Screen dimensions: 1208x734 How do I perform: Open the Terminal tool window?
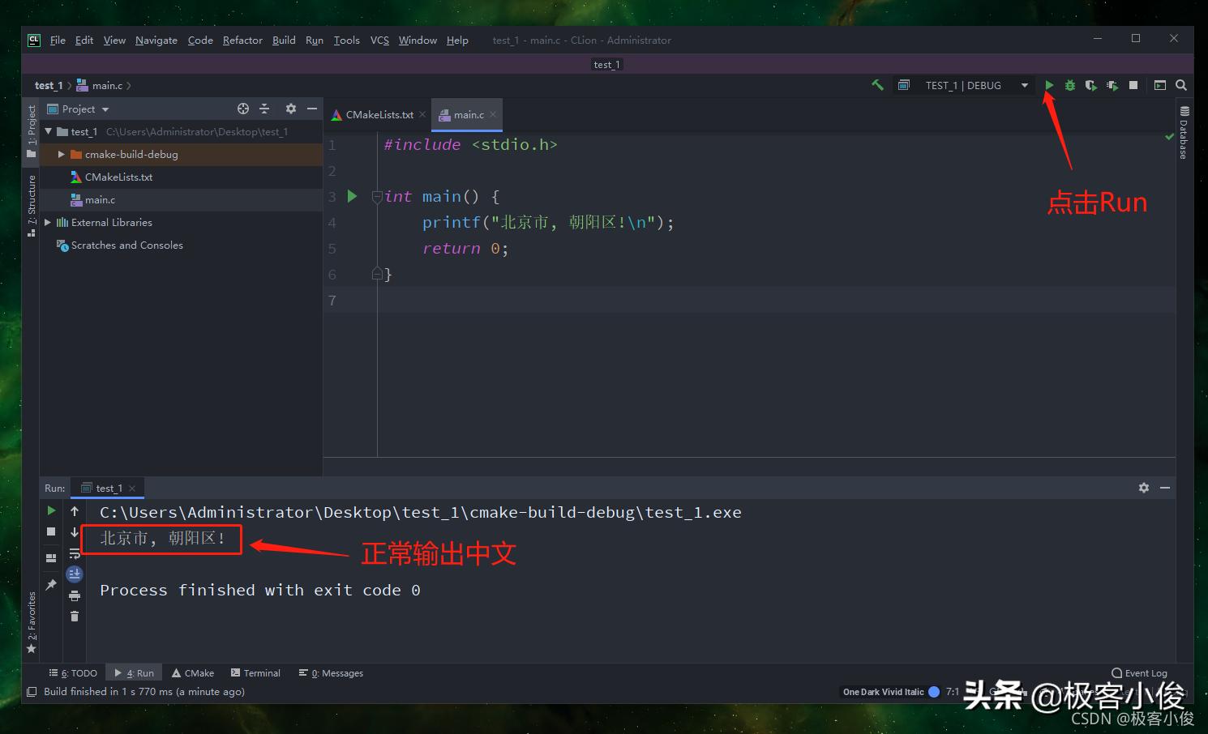click(x=255, y=672)
